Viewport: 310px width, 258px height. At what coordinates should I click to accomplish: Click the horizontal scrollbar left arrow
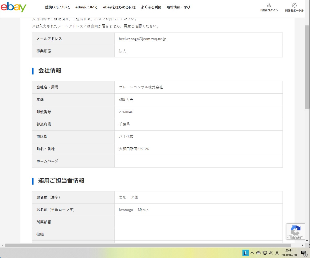point(2,245)
